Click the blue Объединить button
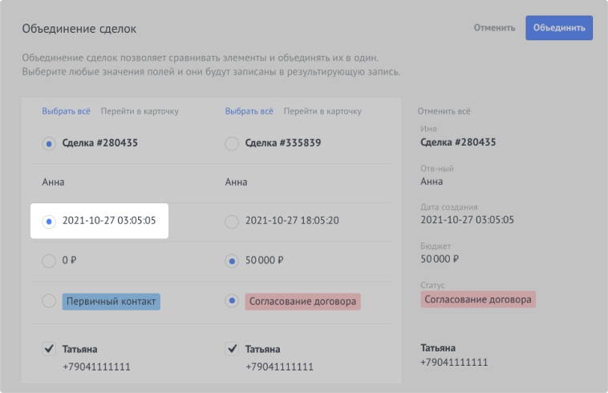 (x=559, y=28)
